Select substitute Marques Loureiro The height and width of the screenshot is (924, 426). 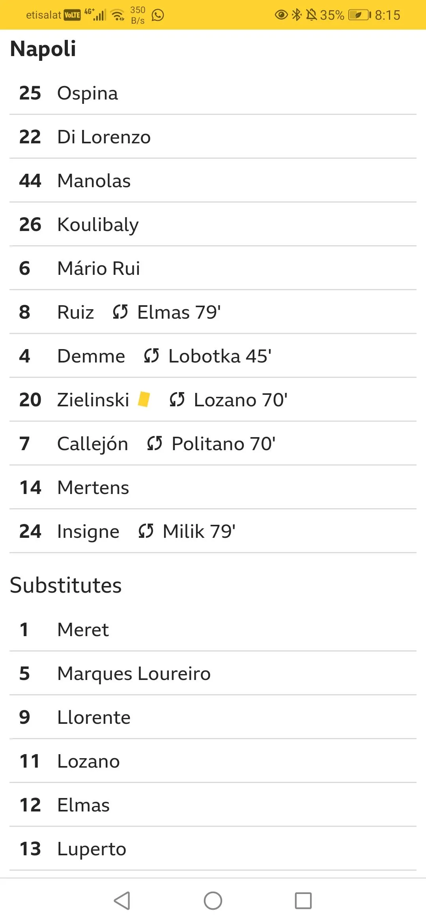coord(134,674)
